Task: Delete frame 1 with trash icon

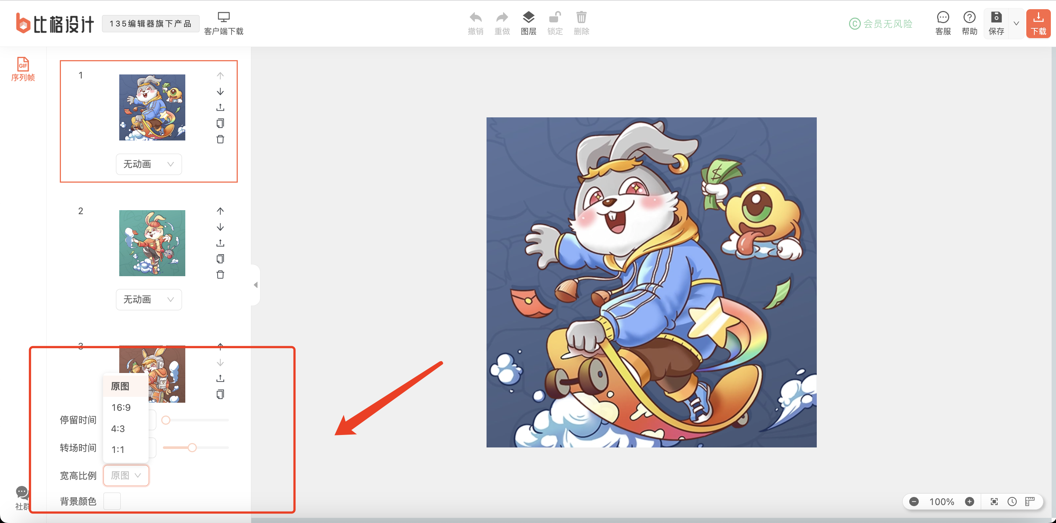Action: [x=220, y=139]
